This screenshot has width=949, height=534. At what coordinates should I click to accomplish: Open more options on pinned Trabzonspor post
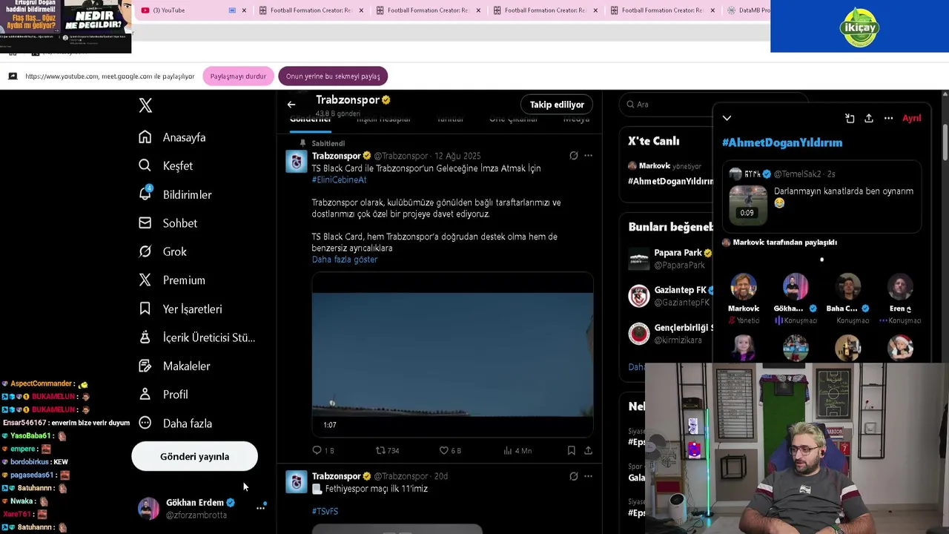click(588, 156)
